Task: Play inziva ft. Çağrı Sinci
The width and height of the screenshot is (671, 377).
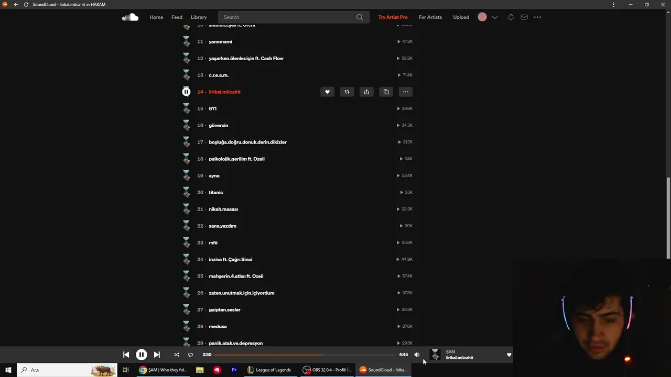Action: tap(230, 259)
